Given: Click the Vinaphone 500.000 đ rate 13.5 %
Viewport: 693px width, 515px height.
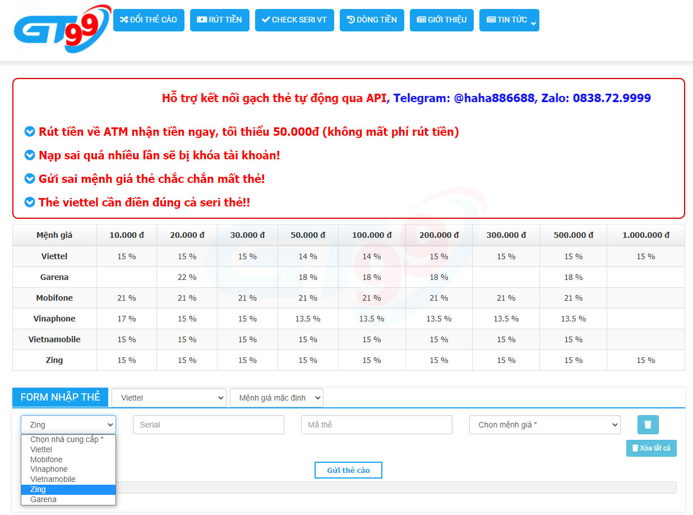Looking at the screenshot, I should click(x=574, y=319).
